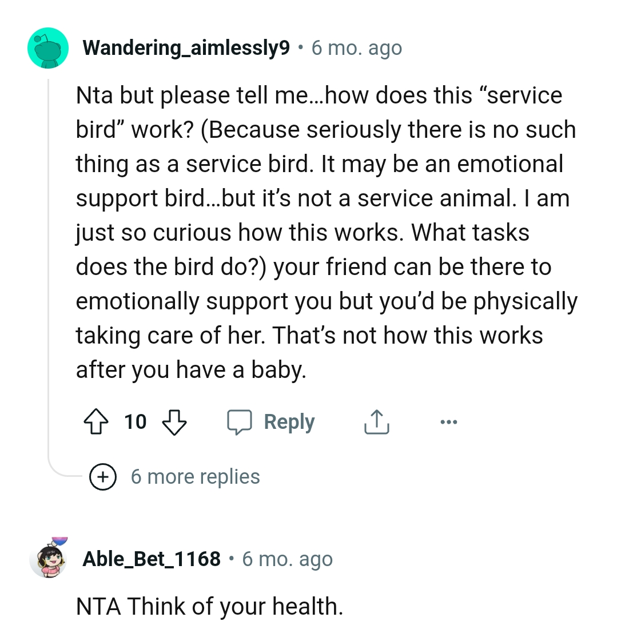This screenshot has height=637, width=617.
Task: Click Wandering_aimlessly9's Snoo avatar
Action: (48, 47)
